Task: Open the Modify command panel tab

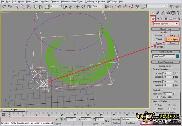Action: pos(158,13)
